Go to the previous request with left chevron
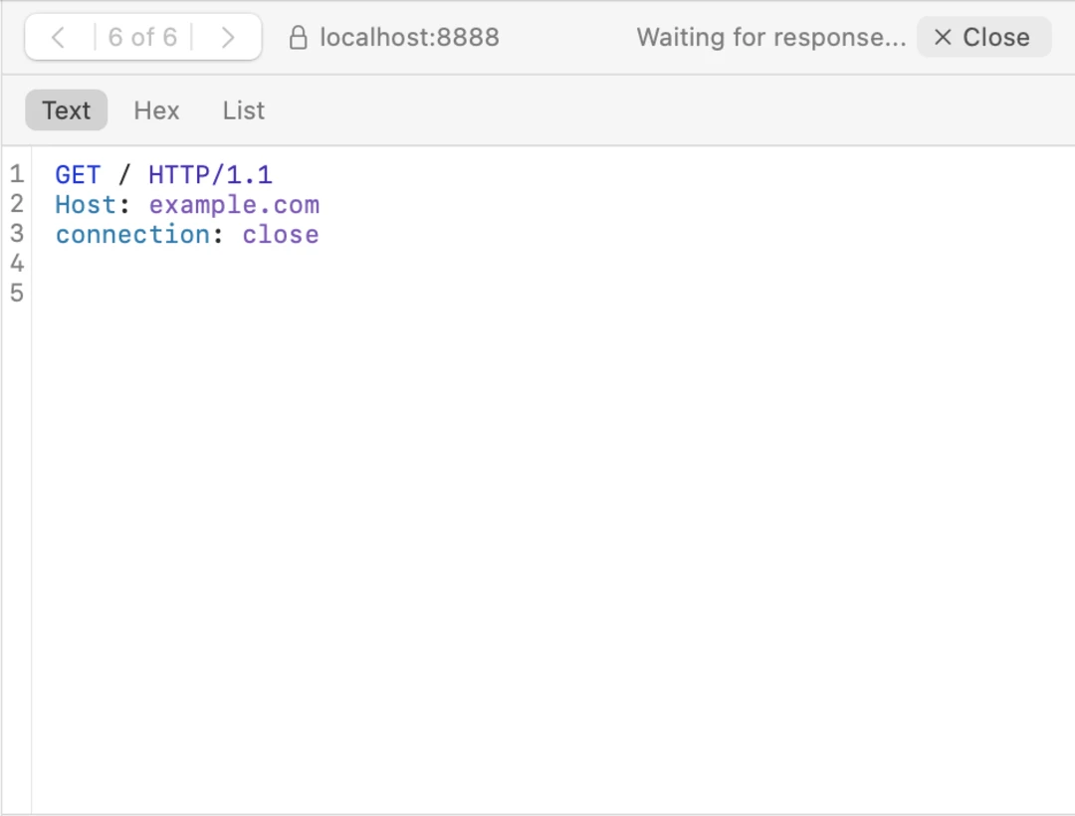1075x816 pixels. pyautogui.click(x=58, y=38)
